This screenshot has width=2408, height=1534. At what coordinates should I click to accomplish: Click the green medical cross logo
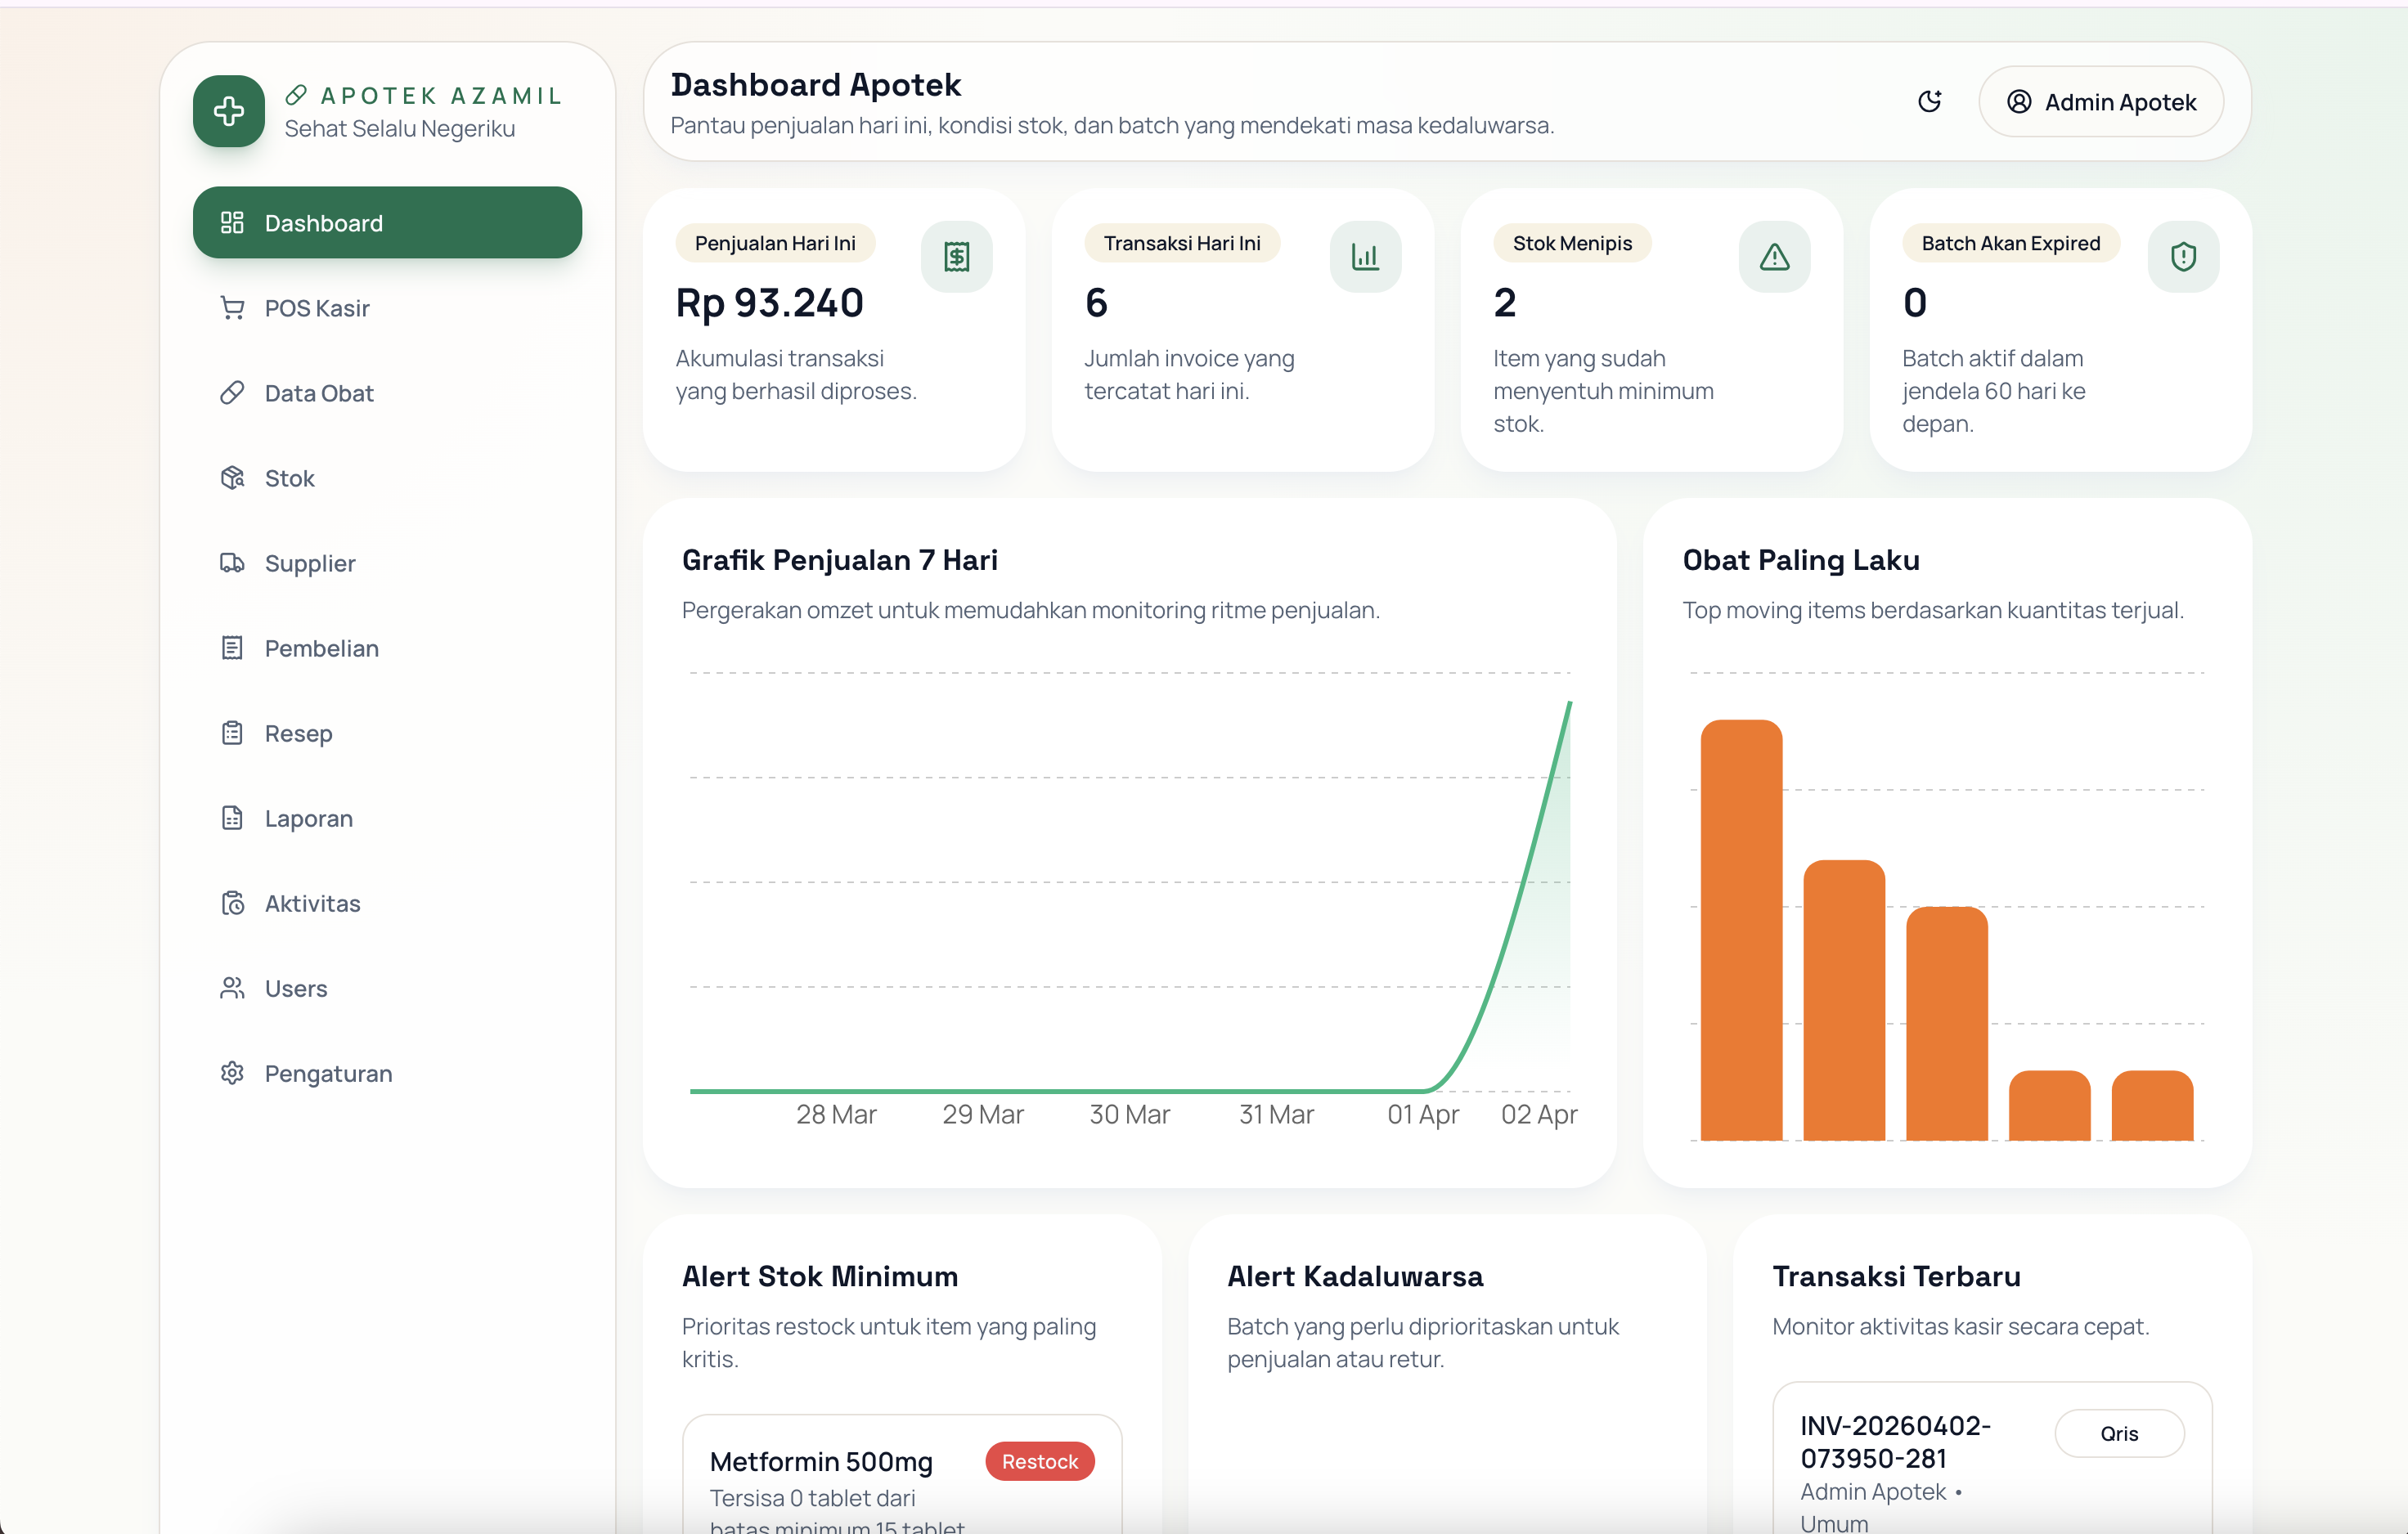pyautogui.click(x=229, y=111)
